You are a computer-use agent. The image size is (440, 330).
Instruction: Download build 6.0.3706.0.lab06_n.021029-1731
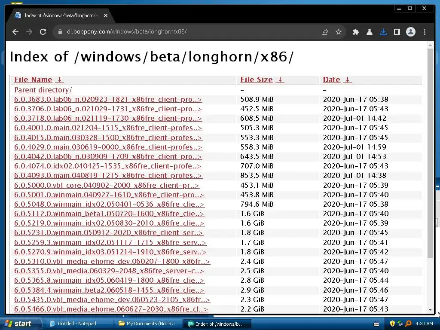point(108,109)
